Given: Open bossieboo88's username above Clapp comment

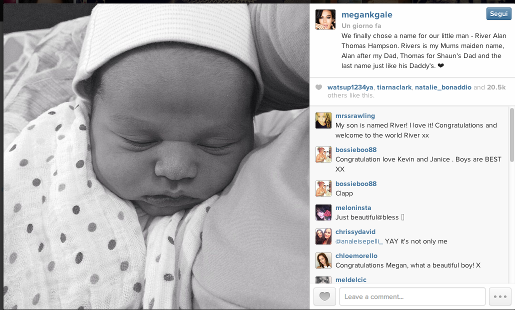Looking at the screenshot, I should coord(356,184).
